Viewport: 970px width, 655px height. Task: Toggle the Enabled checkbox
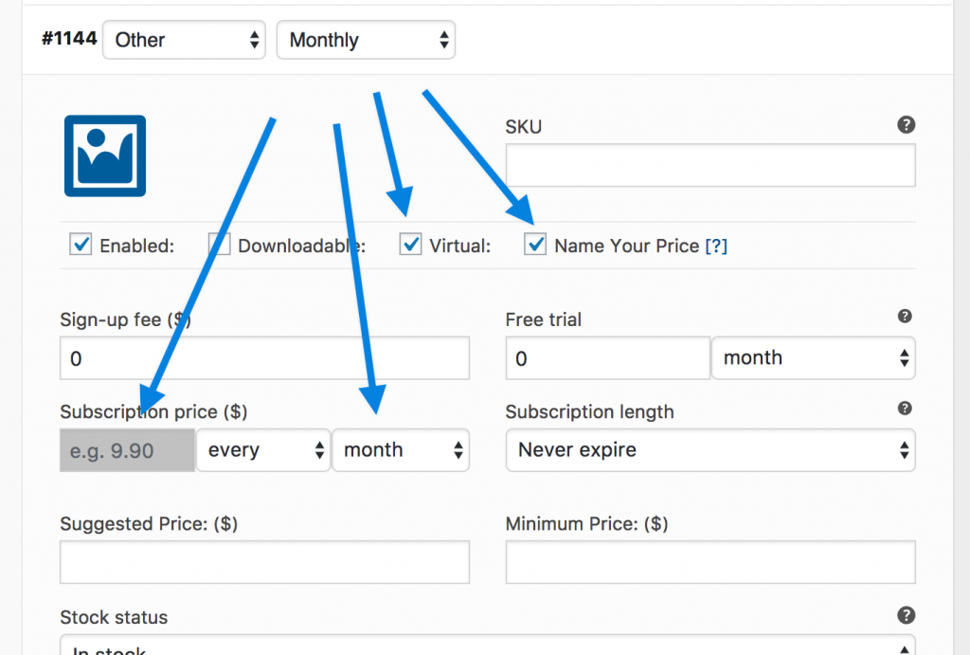click(81, 245)
